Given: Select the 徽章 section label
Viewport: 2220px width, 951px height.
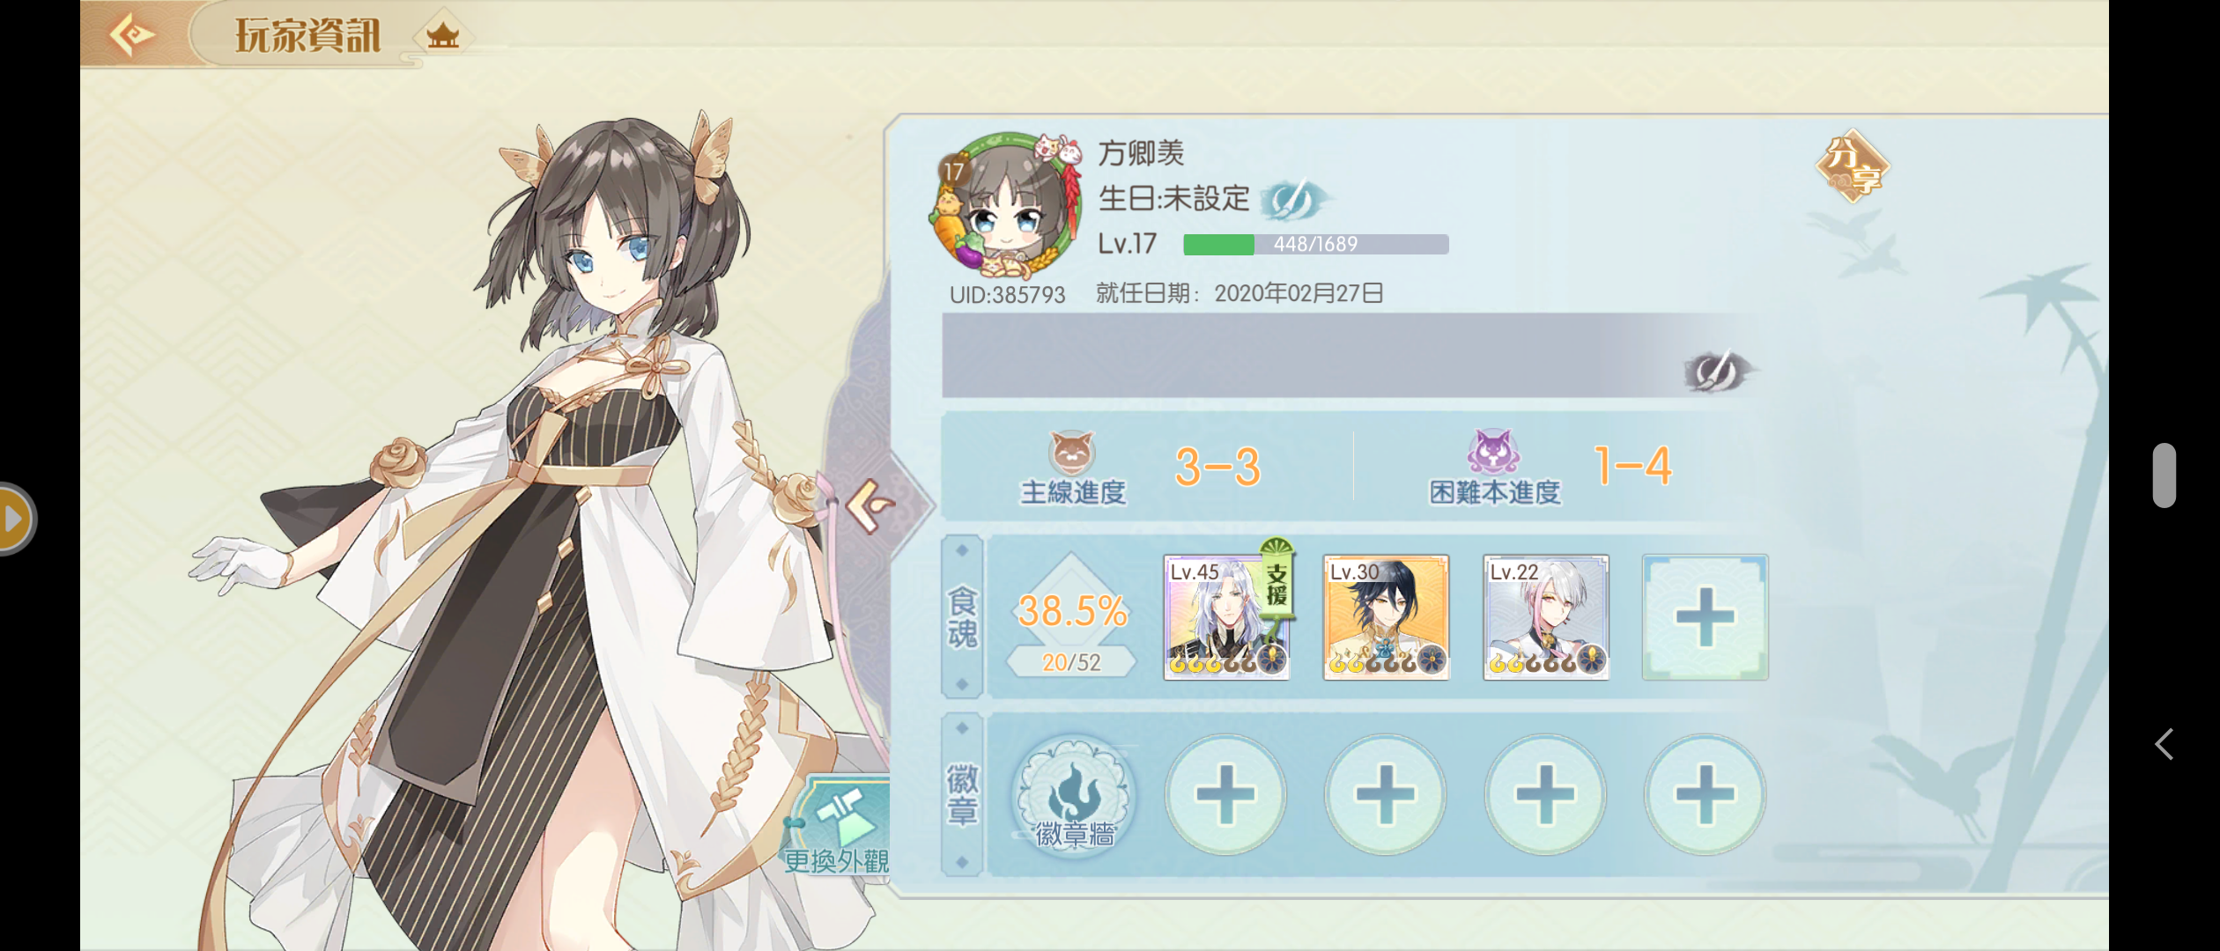Looking at the screenshot, I should [x=962, y=794].
